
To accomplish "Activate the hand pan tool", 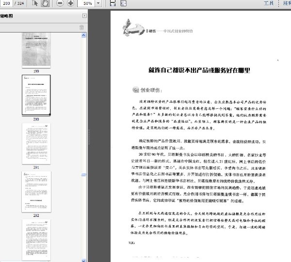I will point(45,3).
